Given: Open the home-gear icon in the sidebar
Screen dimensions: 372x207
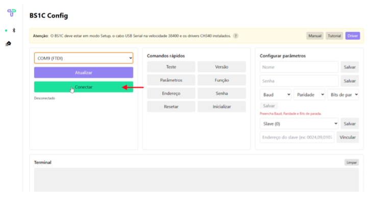Looking at the screenshot, I should coord(8,44).
